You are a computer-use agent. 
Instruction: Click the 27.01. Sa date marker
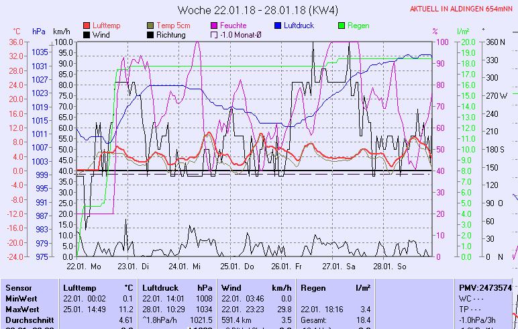click(342, 267)
